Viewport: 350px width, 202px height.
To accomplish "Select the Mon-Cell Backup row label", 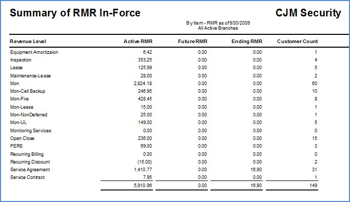I will click(28, 91).
